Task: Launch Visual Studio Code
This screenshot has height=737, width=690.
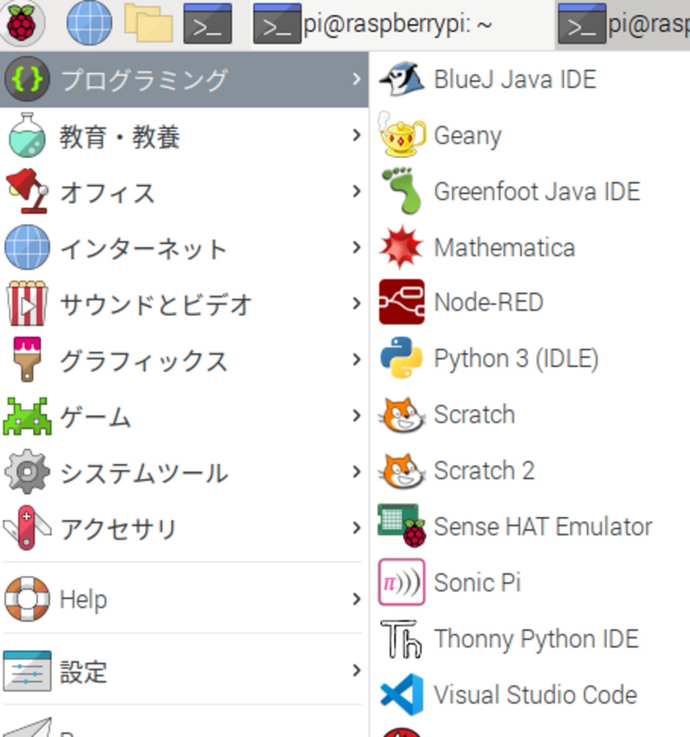Action: tap(531, 695)
